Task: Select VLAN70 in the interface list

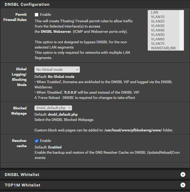Action: tap(158, 44)
